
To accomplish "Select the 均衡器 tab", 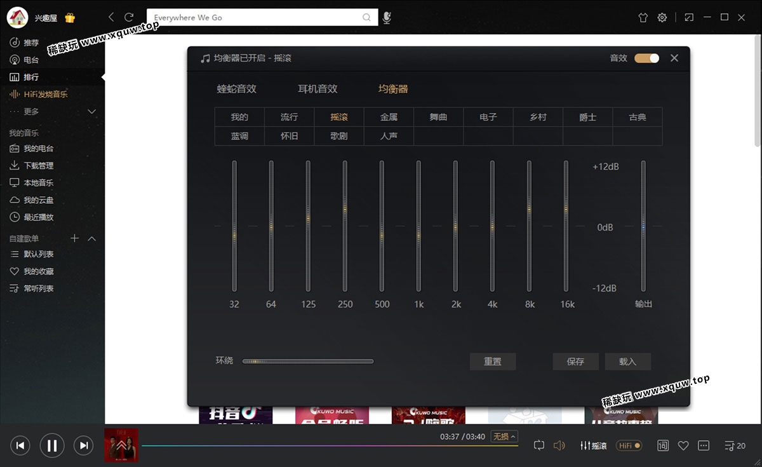I will pyautogui.click(x=393, y=89).
